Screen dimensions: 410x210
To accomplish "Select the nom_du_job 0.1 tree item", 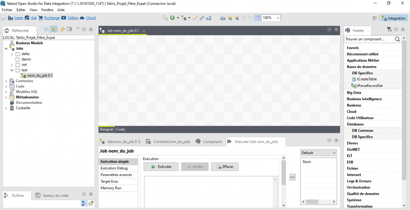I will pyautogui.click(x=37, y=76).
